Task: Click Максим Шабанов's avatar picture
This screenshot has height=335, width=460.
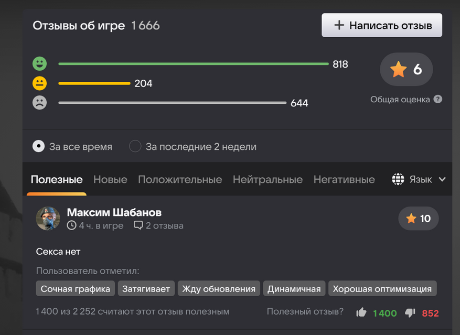Action: 48,218
